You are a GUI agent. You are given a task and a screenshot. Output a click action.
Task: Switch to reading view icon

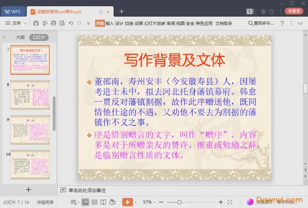coord(103,202)
